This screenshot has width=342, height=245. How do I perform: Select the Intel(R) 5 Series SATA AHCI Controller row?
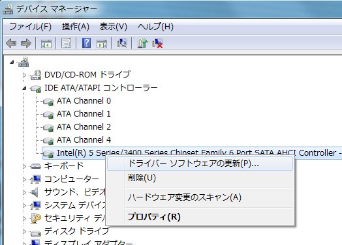tap(192, 153)
